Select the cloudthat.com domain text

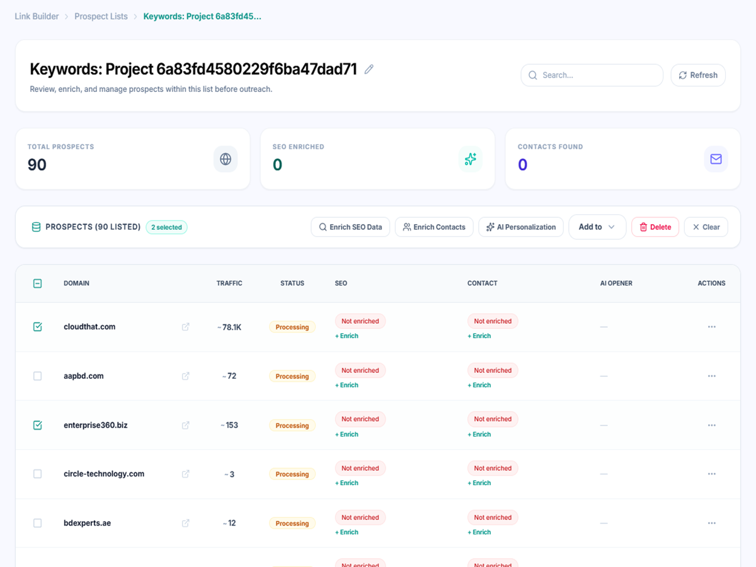89,327
